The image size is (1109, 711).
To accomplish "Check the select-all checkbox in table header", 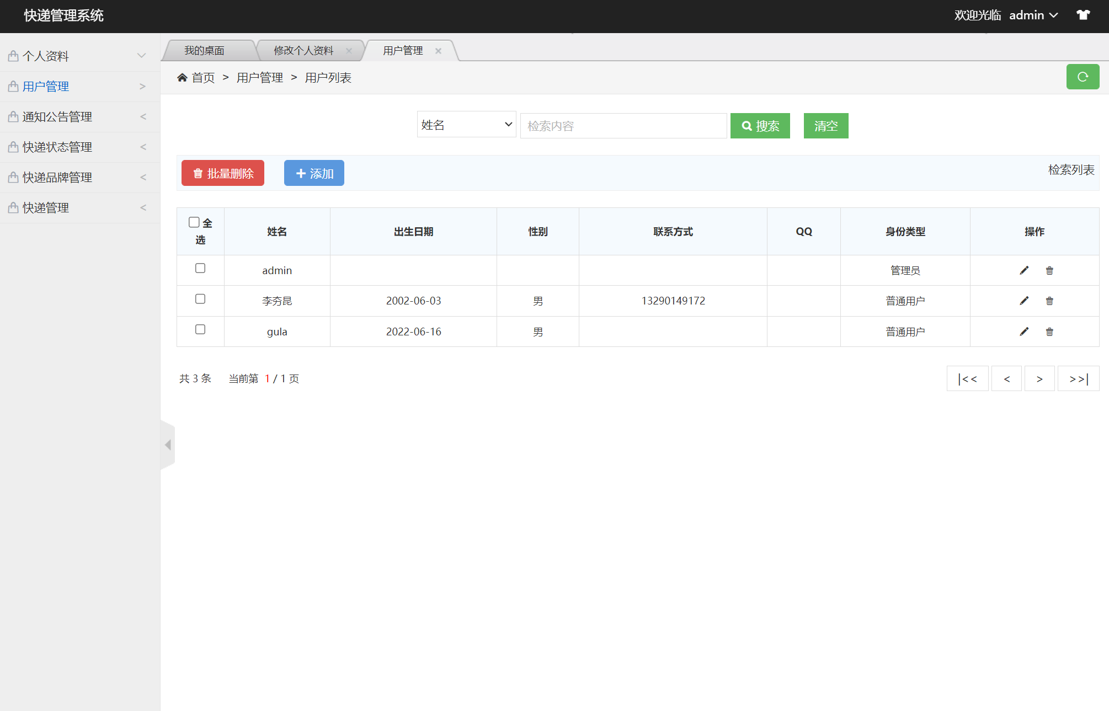I will click(194, 222).
